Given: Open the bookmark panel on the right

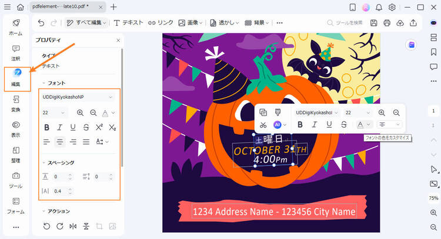Looking at the screenshot, I should 433,52.
